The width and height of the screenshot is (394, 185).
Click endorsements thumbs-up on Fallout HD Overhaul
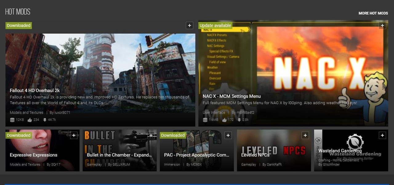click(x=30, y=120)
